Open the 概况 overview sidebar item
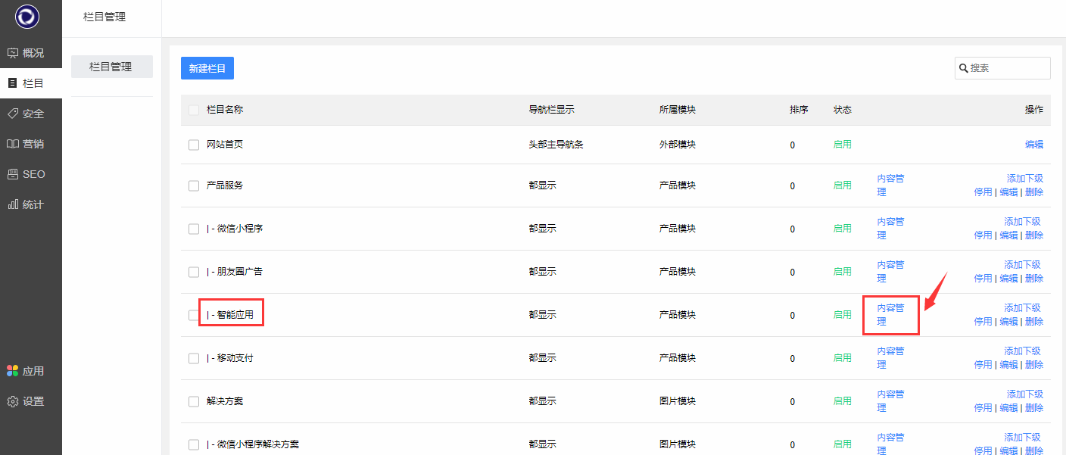The height and width of the screenshot is (455, 1066). (x=30, y=53)
